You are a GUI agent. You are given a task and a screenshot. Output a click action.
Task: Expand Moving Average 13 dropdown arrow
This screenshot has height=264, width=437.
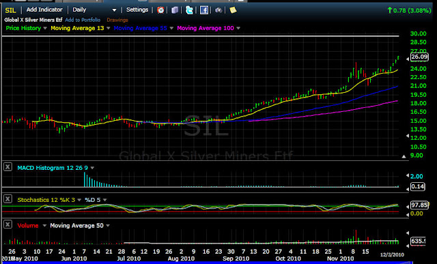109,28
